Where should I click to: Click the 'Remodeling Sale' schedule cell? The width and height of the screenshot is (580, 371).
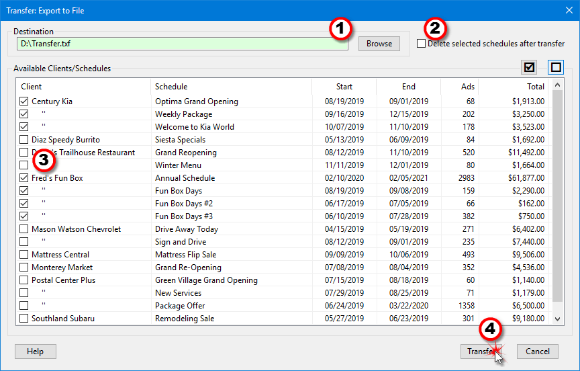pyautogui.click(x=232, y=319)
